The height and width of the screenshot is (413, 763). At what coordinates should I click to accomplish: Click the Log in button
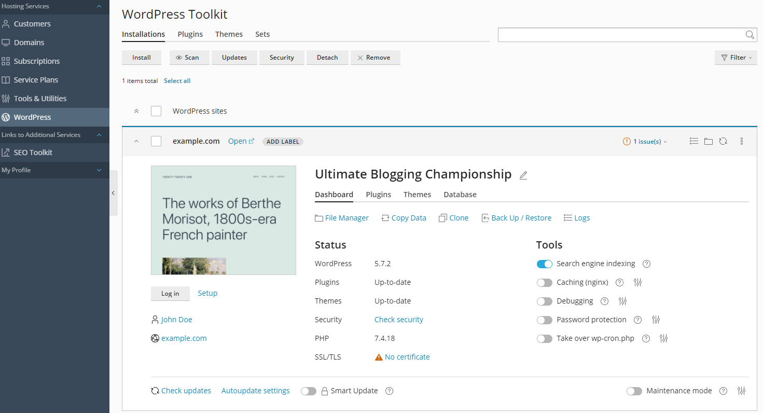click(170, 294)
